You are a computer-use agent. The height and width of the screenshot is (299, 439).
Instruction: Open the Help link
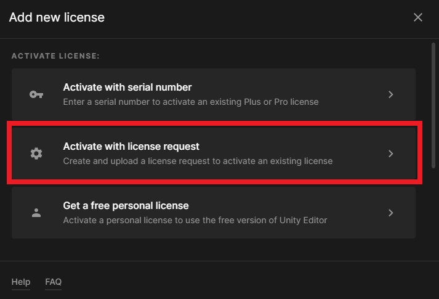[20, 282]
